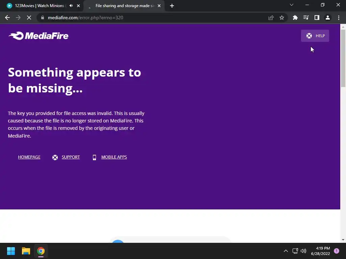This screenshot has width=346, height=259.
Task: Open the Windows Start menu
Action: tap(11, 251)
